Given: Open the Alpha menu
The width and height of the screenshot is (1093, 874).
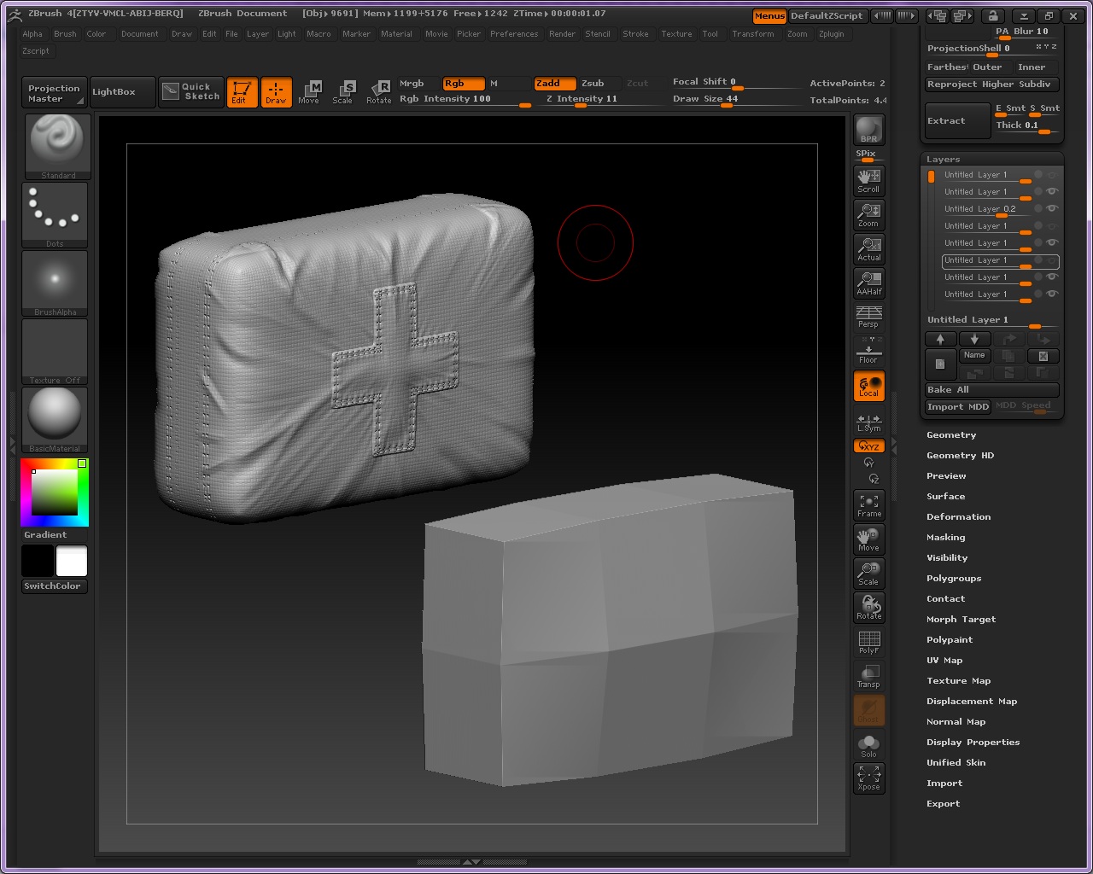Looking at the screenshot, I should [x=32, y=34].
